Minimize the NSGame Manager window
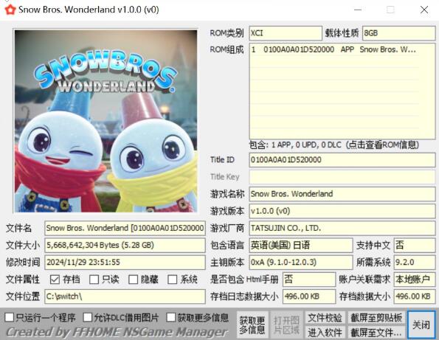Viewport: 439px width, 340px height. tap(358, 10)
